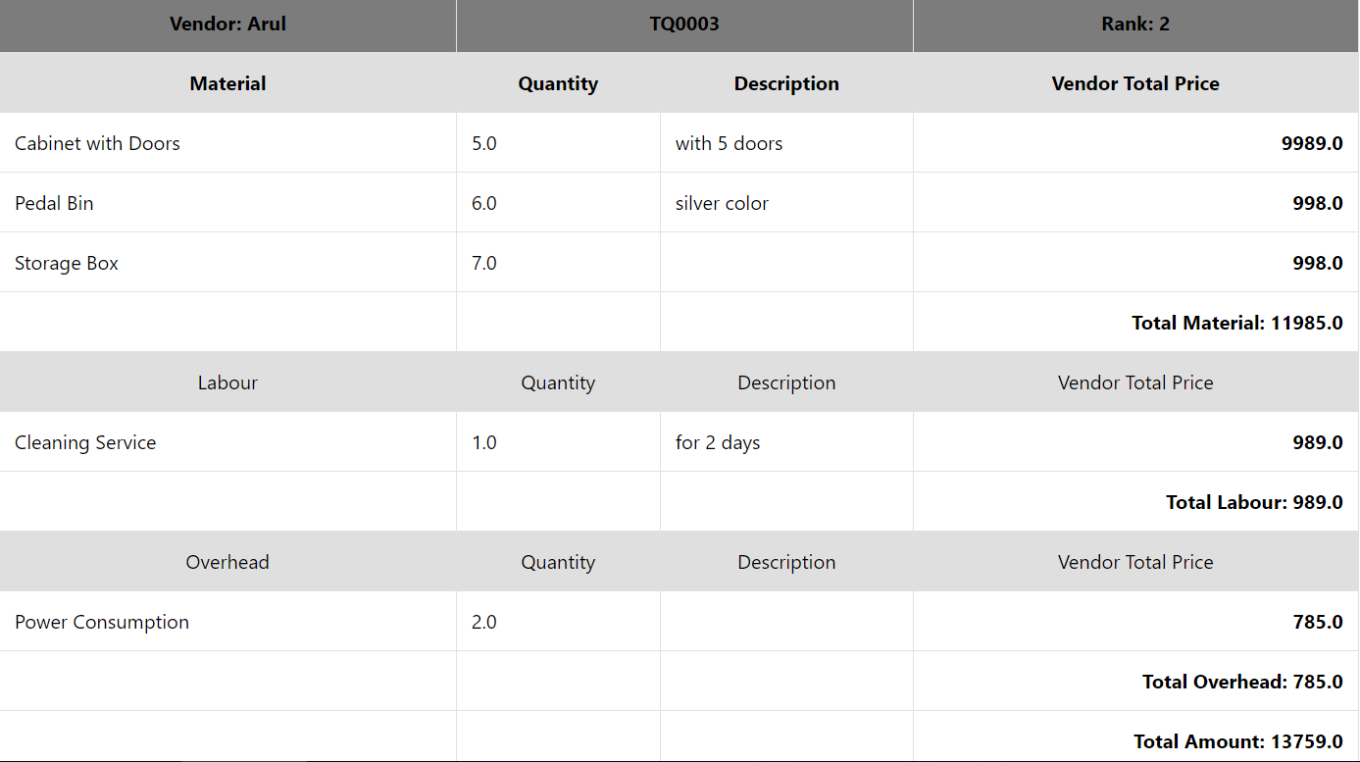Click the Pedal Bin material cell
1360x762 pixels.
54,204
